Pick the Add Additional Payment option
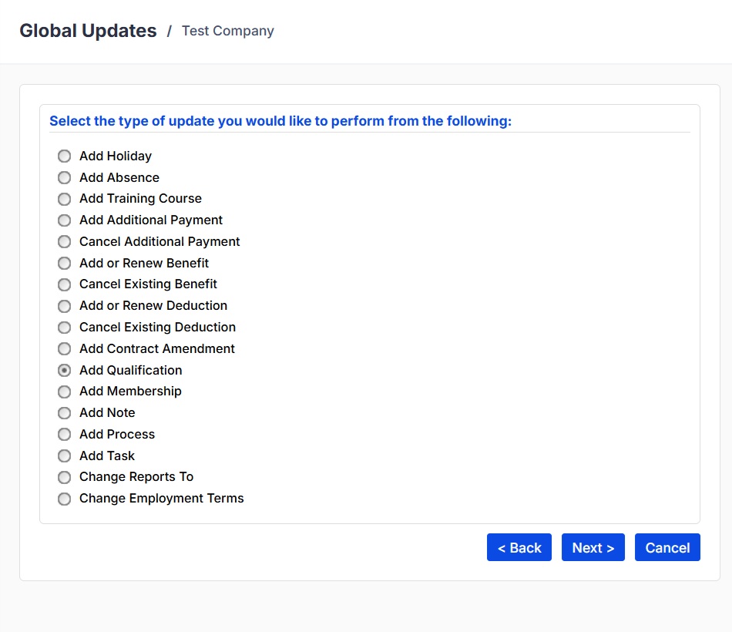732x632 pixels. coord(64,220)
